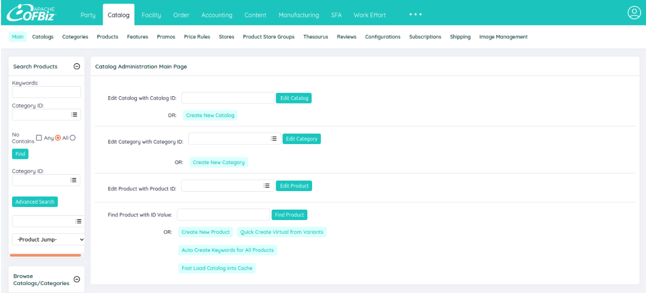Select the Main submenu item
This screenshot has width=646, height=293.
[18, 37]
